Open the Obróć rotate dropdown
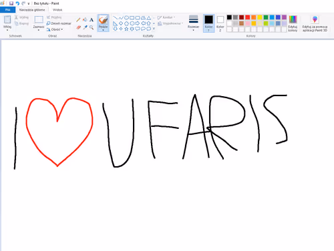 [55, 29]
